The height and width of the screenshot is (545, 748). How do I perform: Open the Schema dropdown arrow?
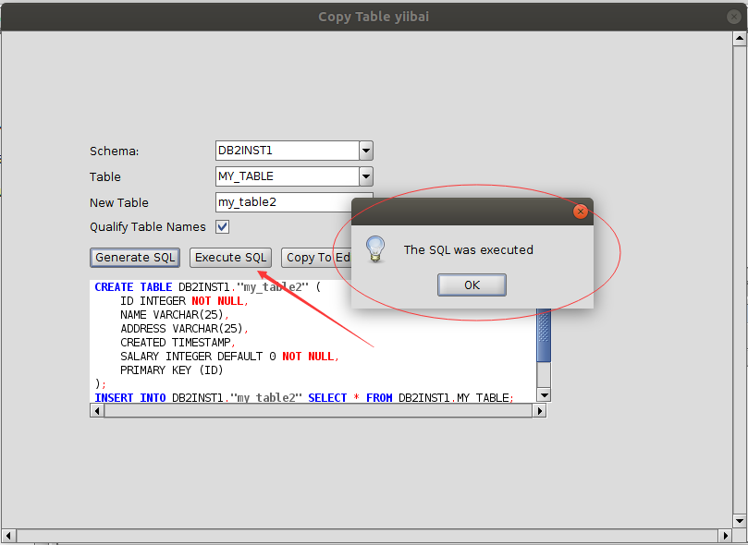pyautogui.click(x=366, y=151)
